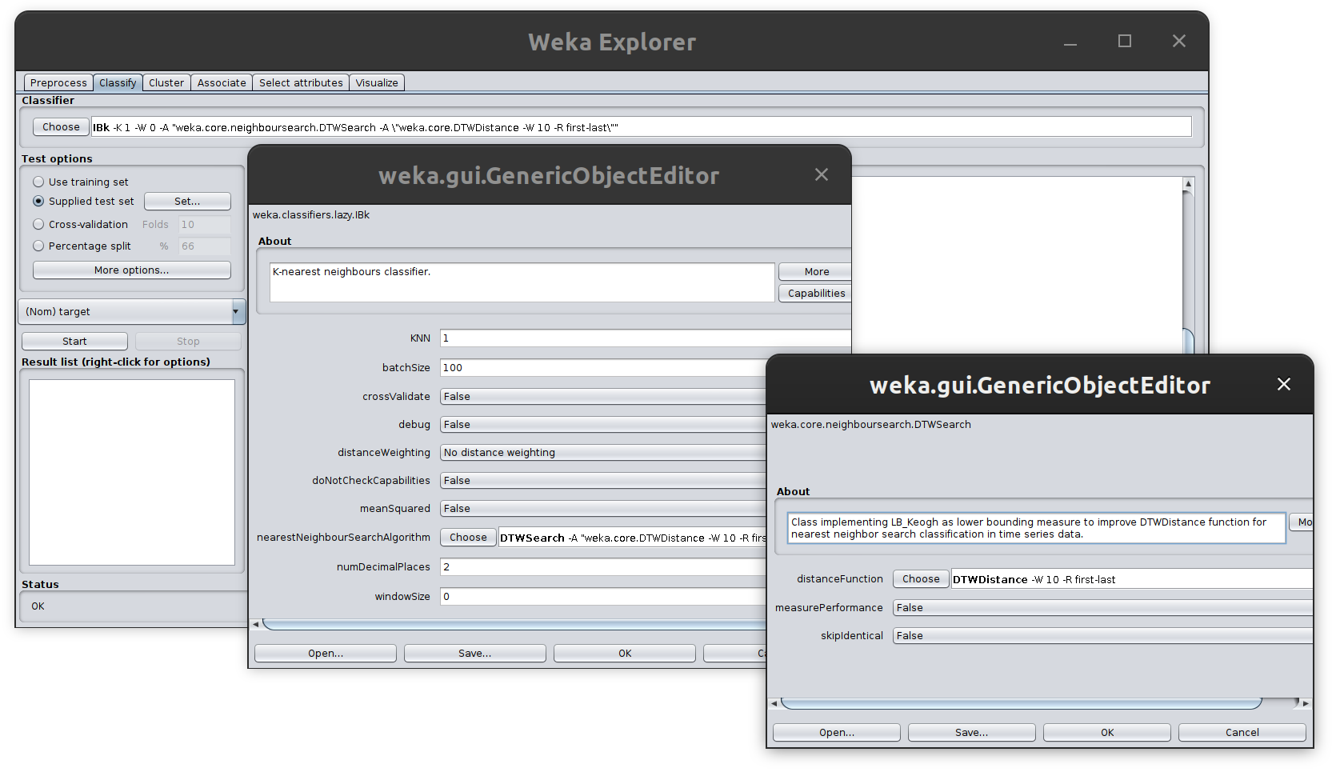
Task: Minimize the Weka Explorer window
Action: click(1070, 42)
